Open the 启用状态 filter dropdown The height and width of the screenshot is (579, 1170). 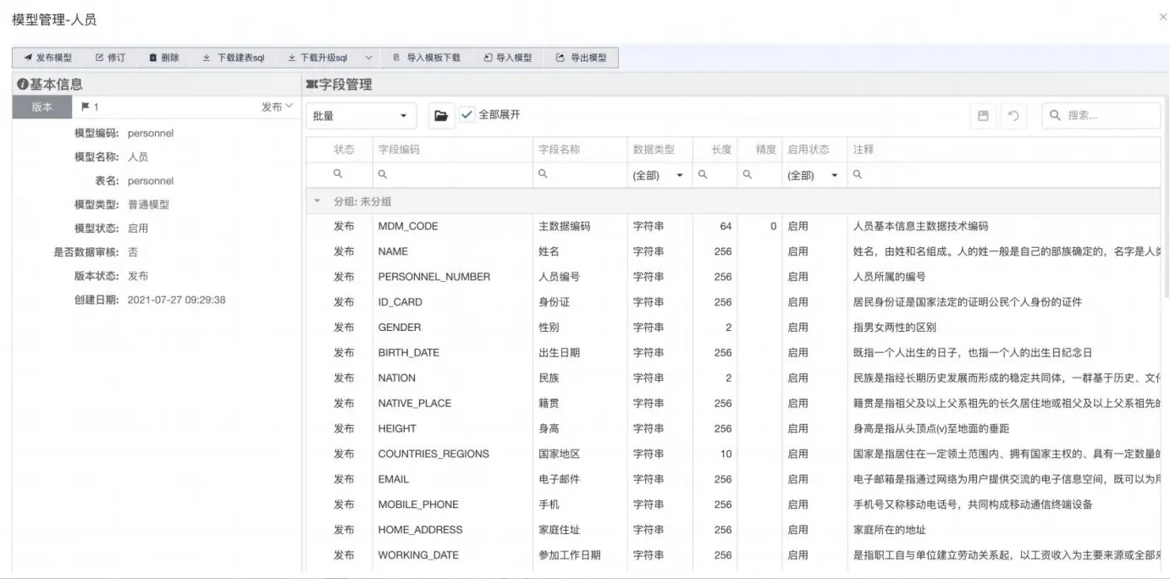tap(813, 175)
